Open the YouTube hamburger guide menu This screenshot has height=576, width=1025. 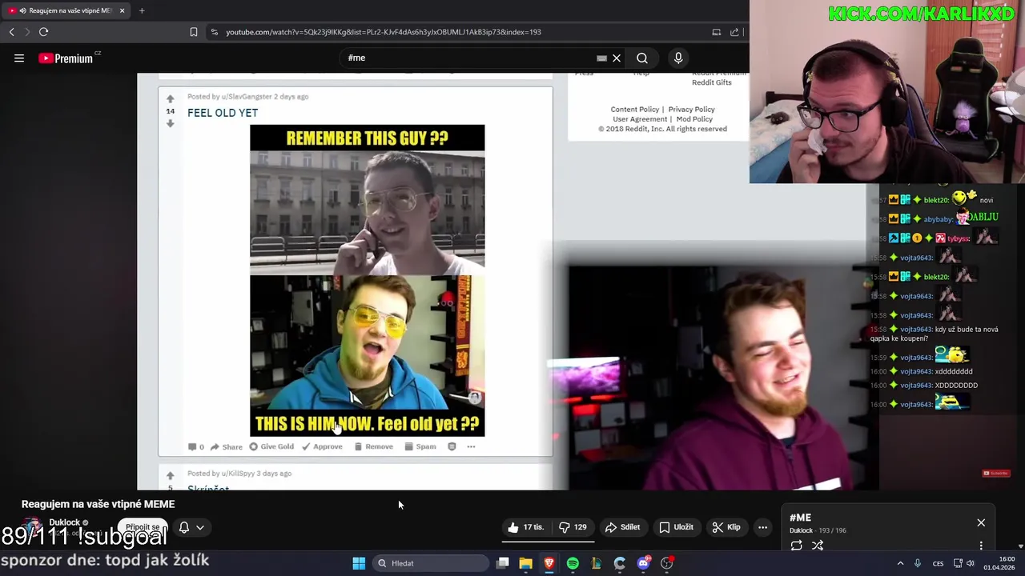pos(19,58)
